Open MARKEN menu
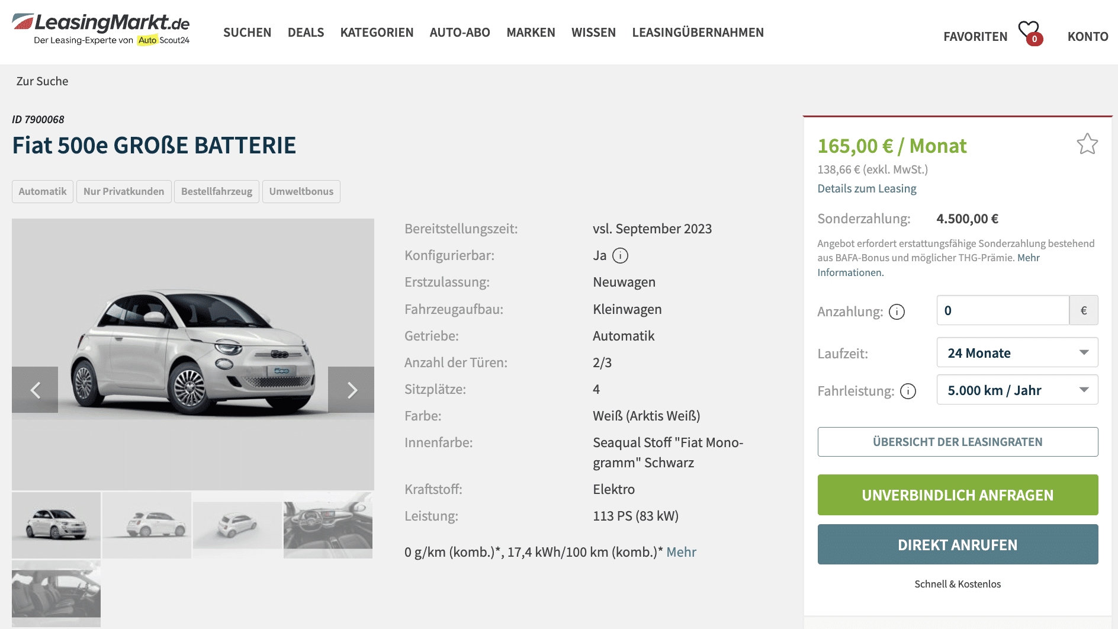The height and width of the screenshot is (629, 1118). click(x=531, y=33)
